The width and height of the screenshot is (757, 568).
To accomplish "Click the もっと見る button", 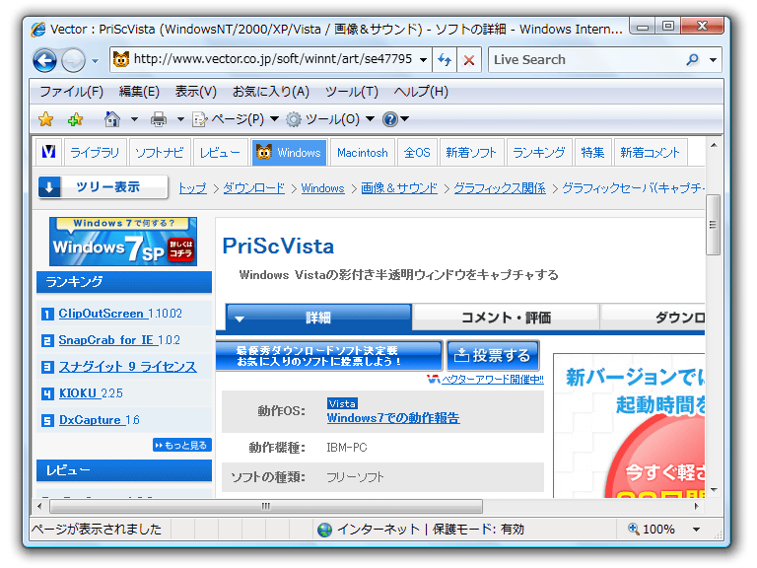I will [x=182, y=445].
